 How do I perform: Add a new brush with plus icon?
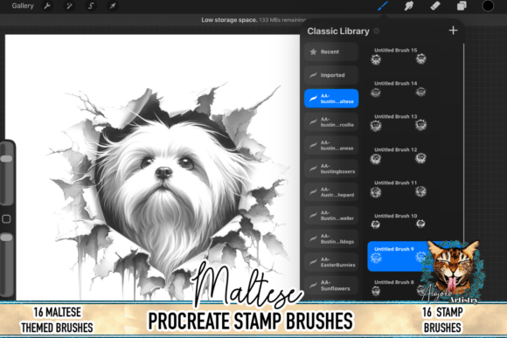(453, 31)
